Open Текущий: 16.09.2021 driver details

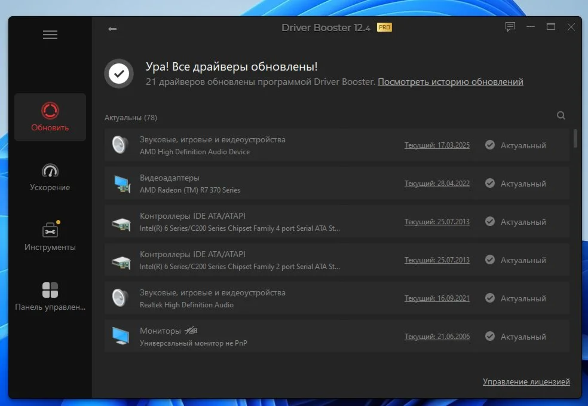(437, 298)
